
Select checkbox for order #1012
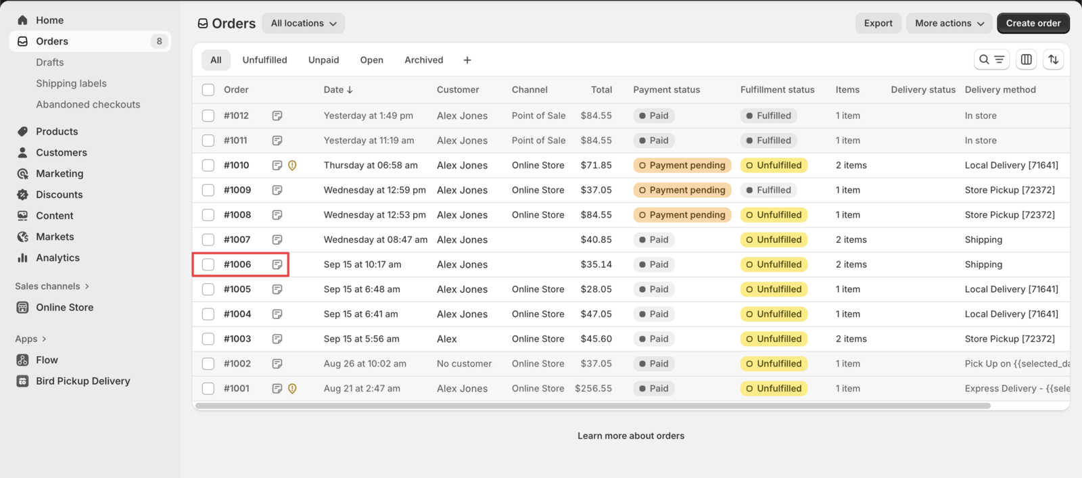coord(208,116)
